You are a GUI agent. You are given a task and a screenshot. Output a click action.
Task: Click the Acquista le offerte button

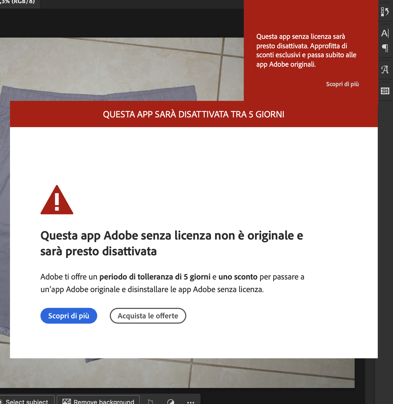click(148, 316)
